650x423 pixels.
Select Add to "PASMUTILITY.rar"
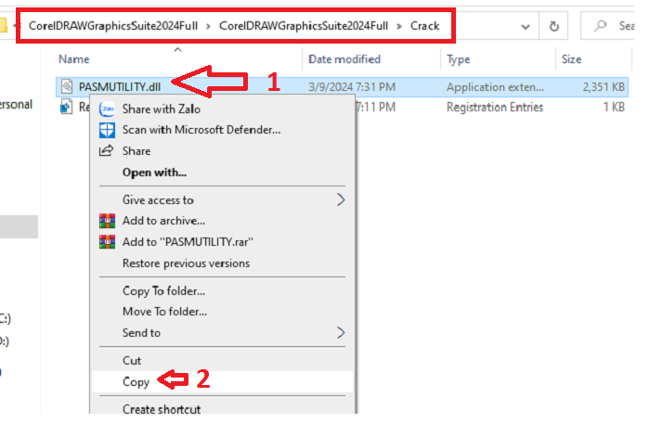coord(188,241)
